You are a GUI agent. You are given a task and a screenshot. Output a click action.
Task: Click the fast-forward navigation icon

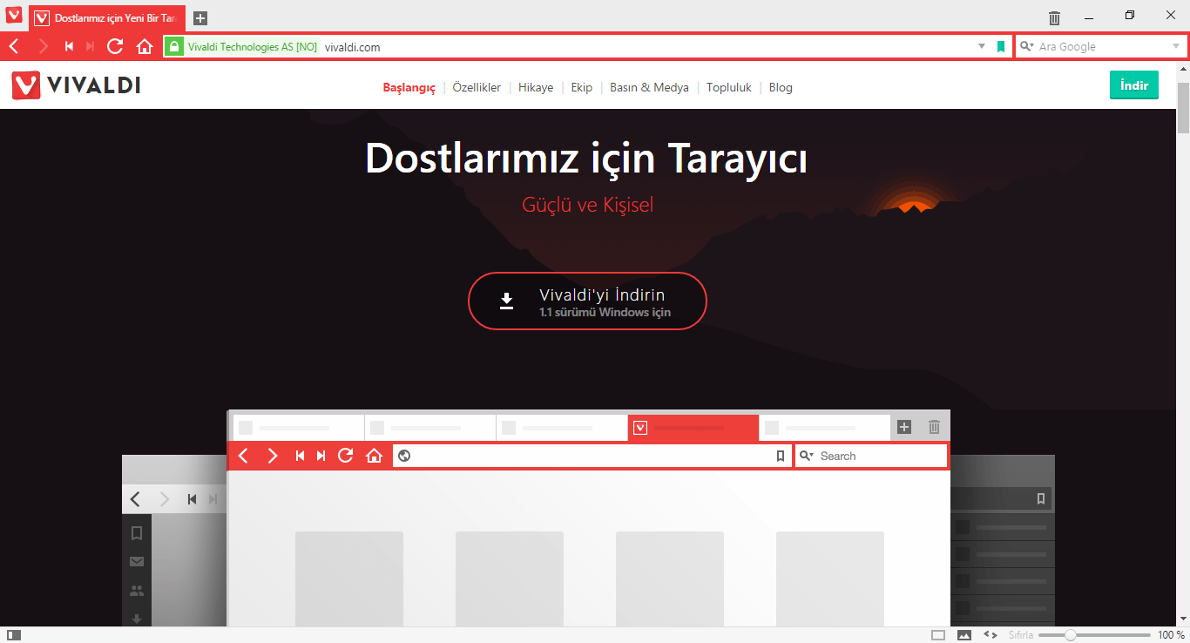point(90,46)
